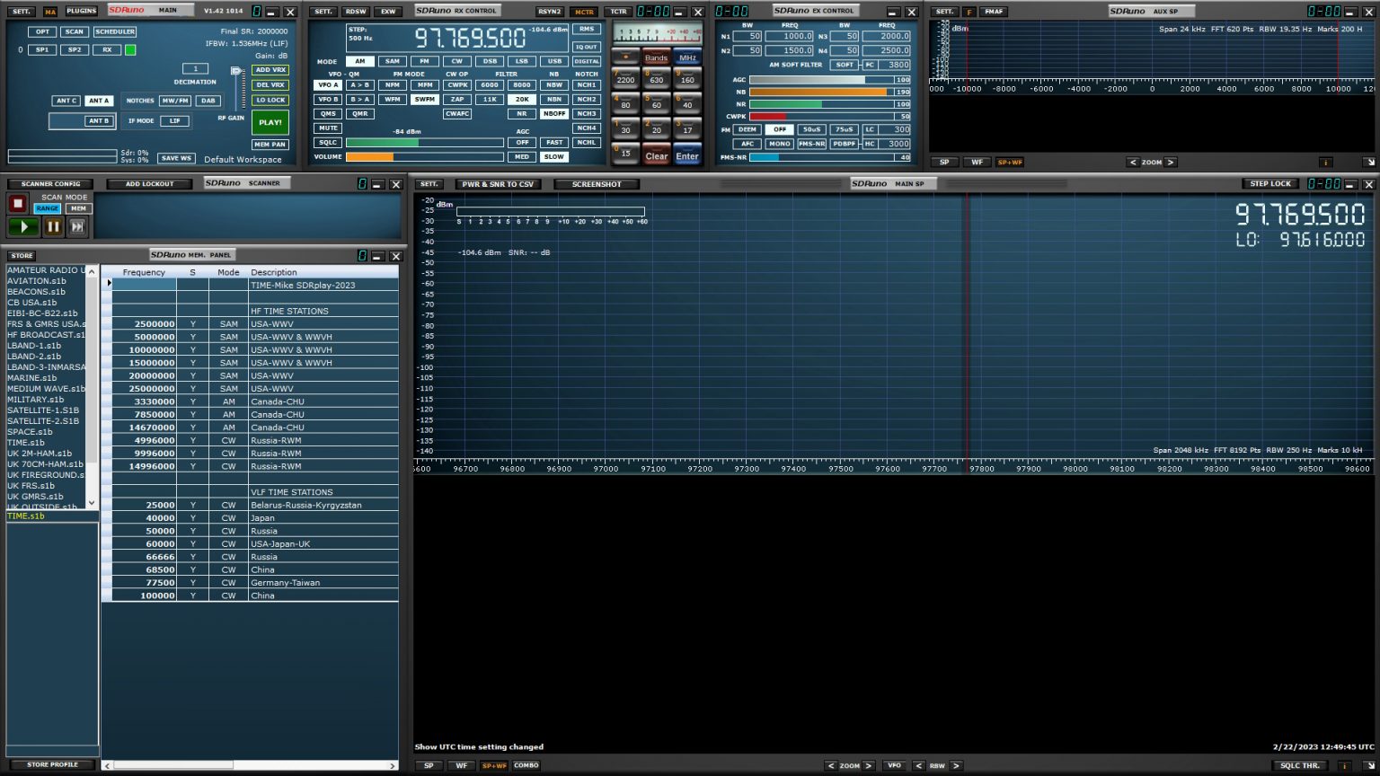This screenshot has height=776, width=1380.
Task: Click the RBW decrease chevron
Action: point(919,765)
